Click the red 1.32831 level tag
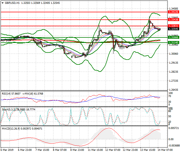Image resolution: width=180 pixels, height=153 pixels. pos(173,26)
